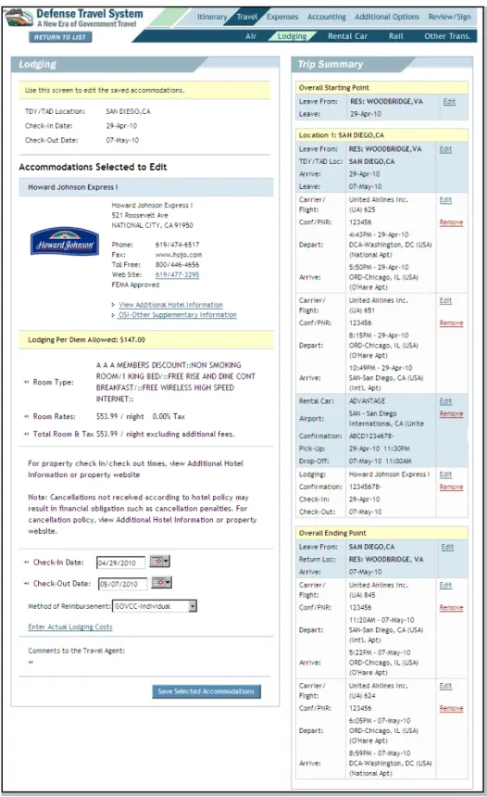Screen dimensions: 487x797
Task: Click the NATIONAL CITY, CA 91950 address line
Action: click(x=153, y=225)
